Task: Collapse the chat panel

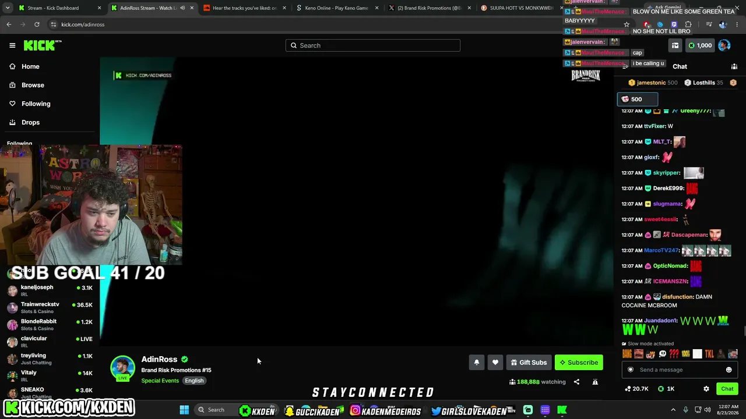Action: pos(625,66)
